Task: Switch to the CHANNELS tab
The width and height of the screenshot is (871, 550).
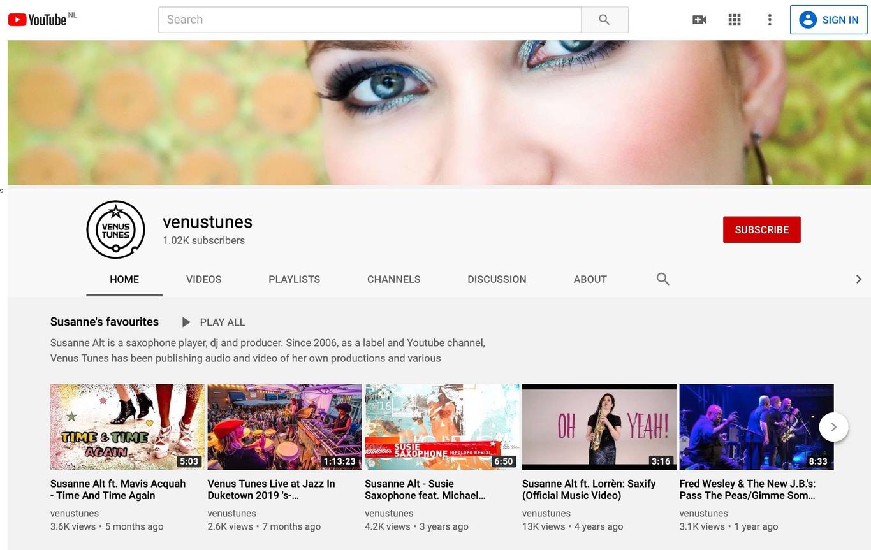Action: click(x=394, y=279)
